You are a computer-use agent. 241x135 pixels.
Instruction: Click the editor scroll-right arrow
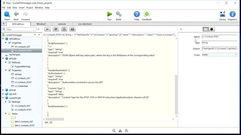(173, 119)
